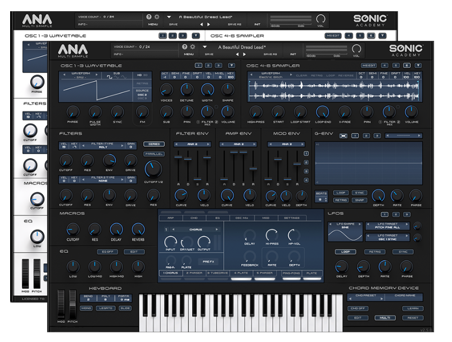Switch to the OSC Mix tab
Viewport: 452px width, 342px height.
click(x=242, y=218)
